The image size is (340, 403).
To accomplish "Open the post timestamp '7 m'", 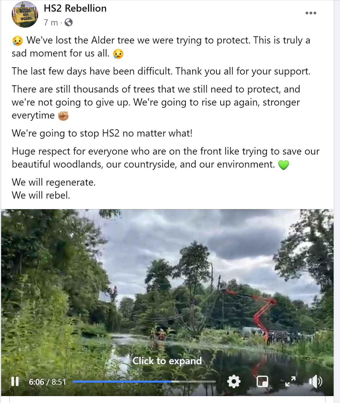I will (51, 22).
